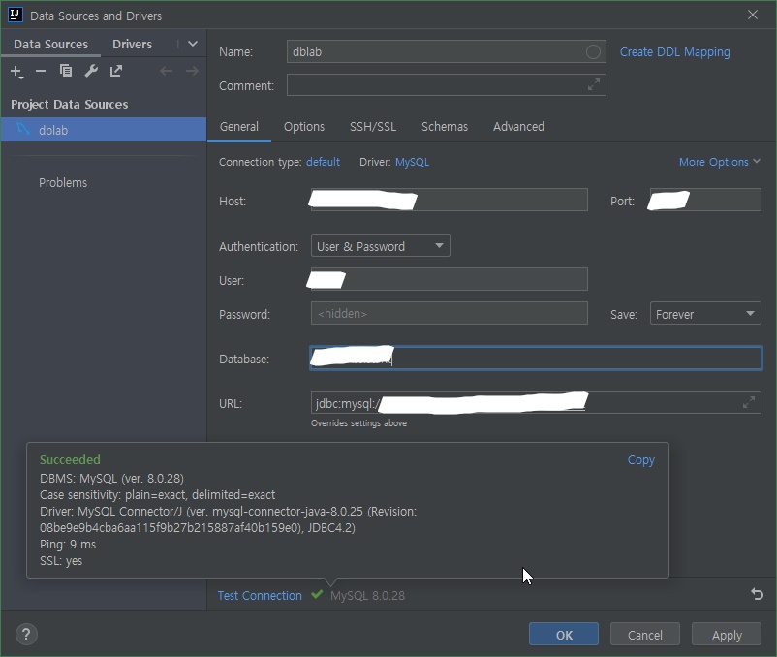Open driver settings wrench icon
This screenshot has height=657, width=777.
tap(91, 72)
